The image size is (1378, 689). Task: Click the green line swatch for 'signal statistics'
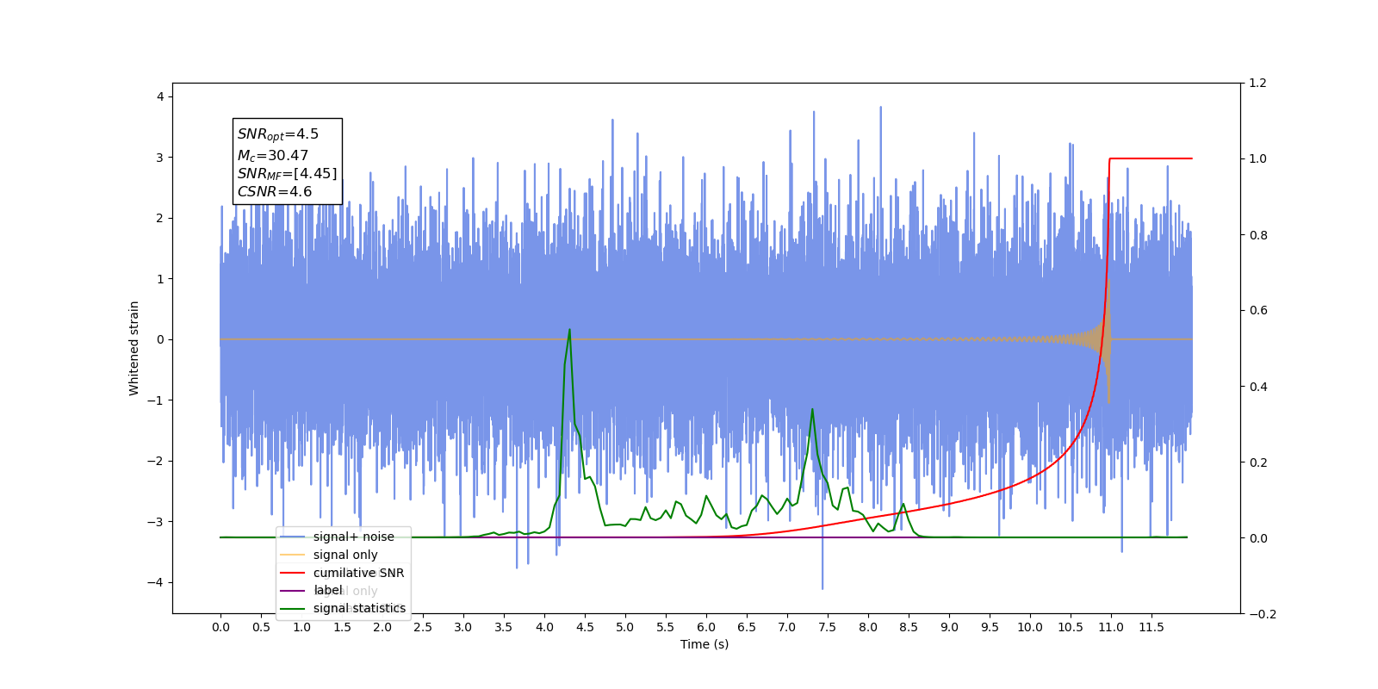(x=293, y=609)
